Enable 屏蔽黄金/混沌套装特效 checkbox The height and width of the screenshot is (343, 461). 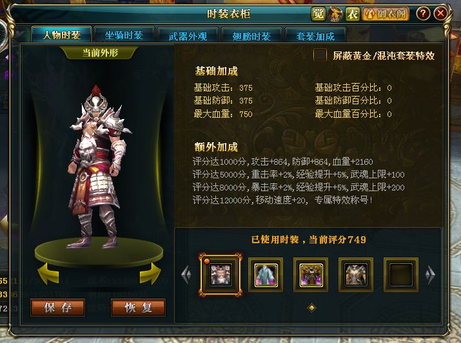coord(320,55)
